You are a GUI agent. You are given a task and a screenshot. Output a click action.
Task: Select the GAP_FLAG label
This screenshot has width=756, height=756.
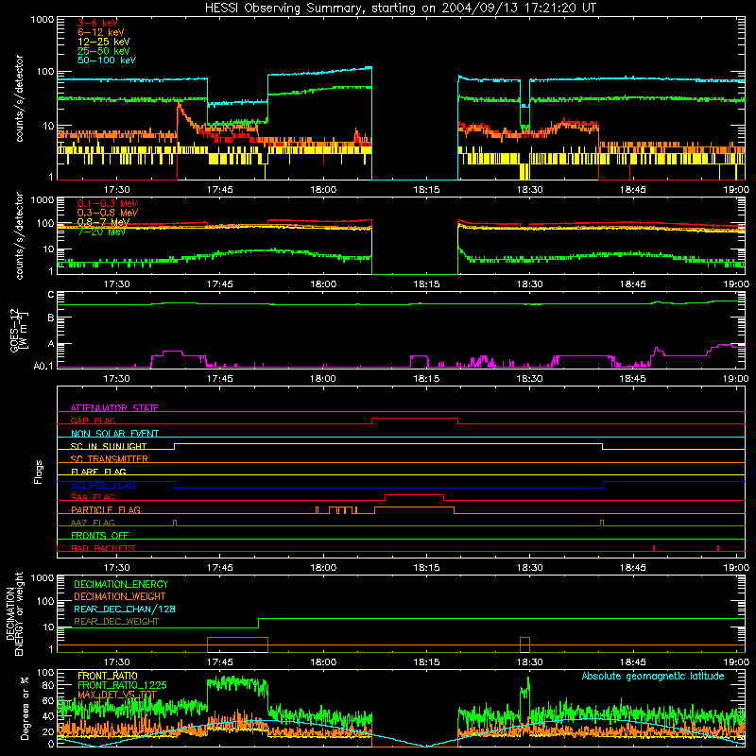click(93, 421)
